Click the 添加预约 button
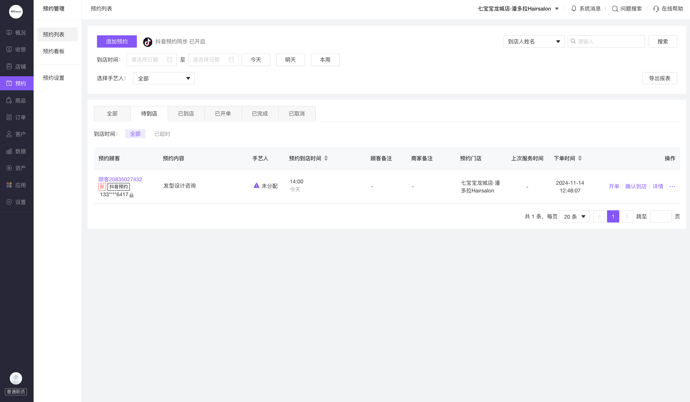This screenshot has width=690, height=402. coord(117,41)
